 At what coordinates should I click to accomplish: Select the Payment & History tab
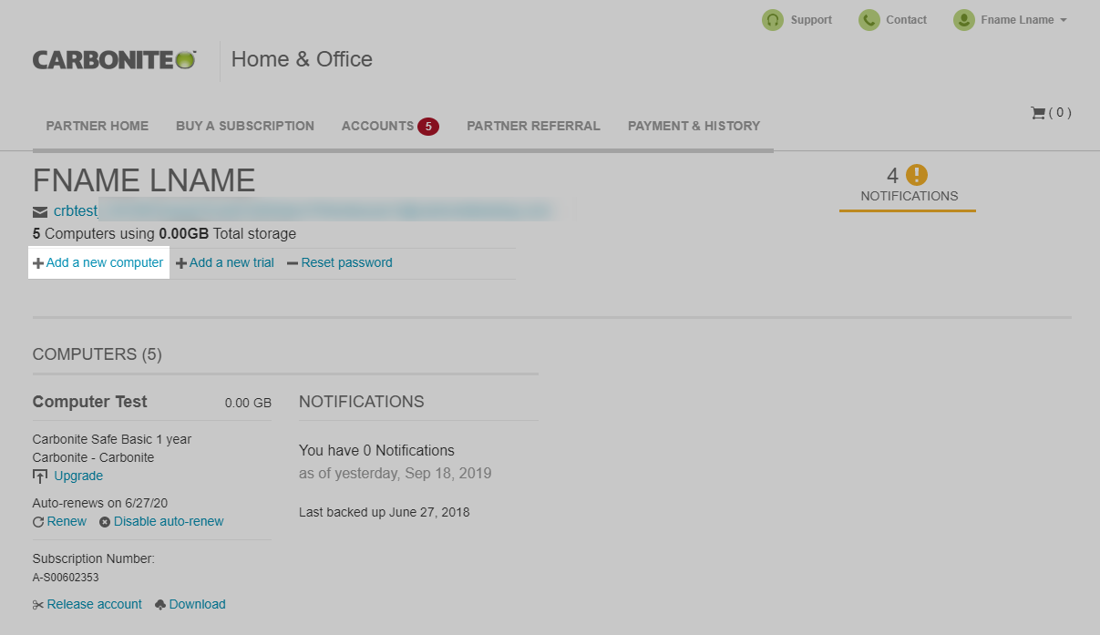(694, 126)
